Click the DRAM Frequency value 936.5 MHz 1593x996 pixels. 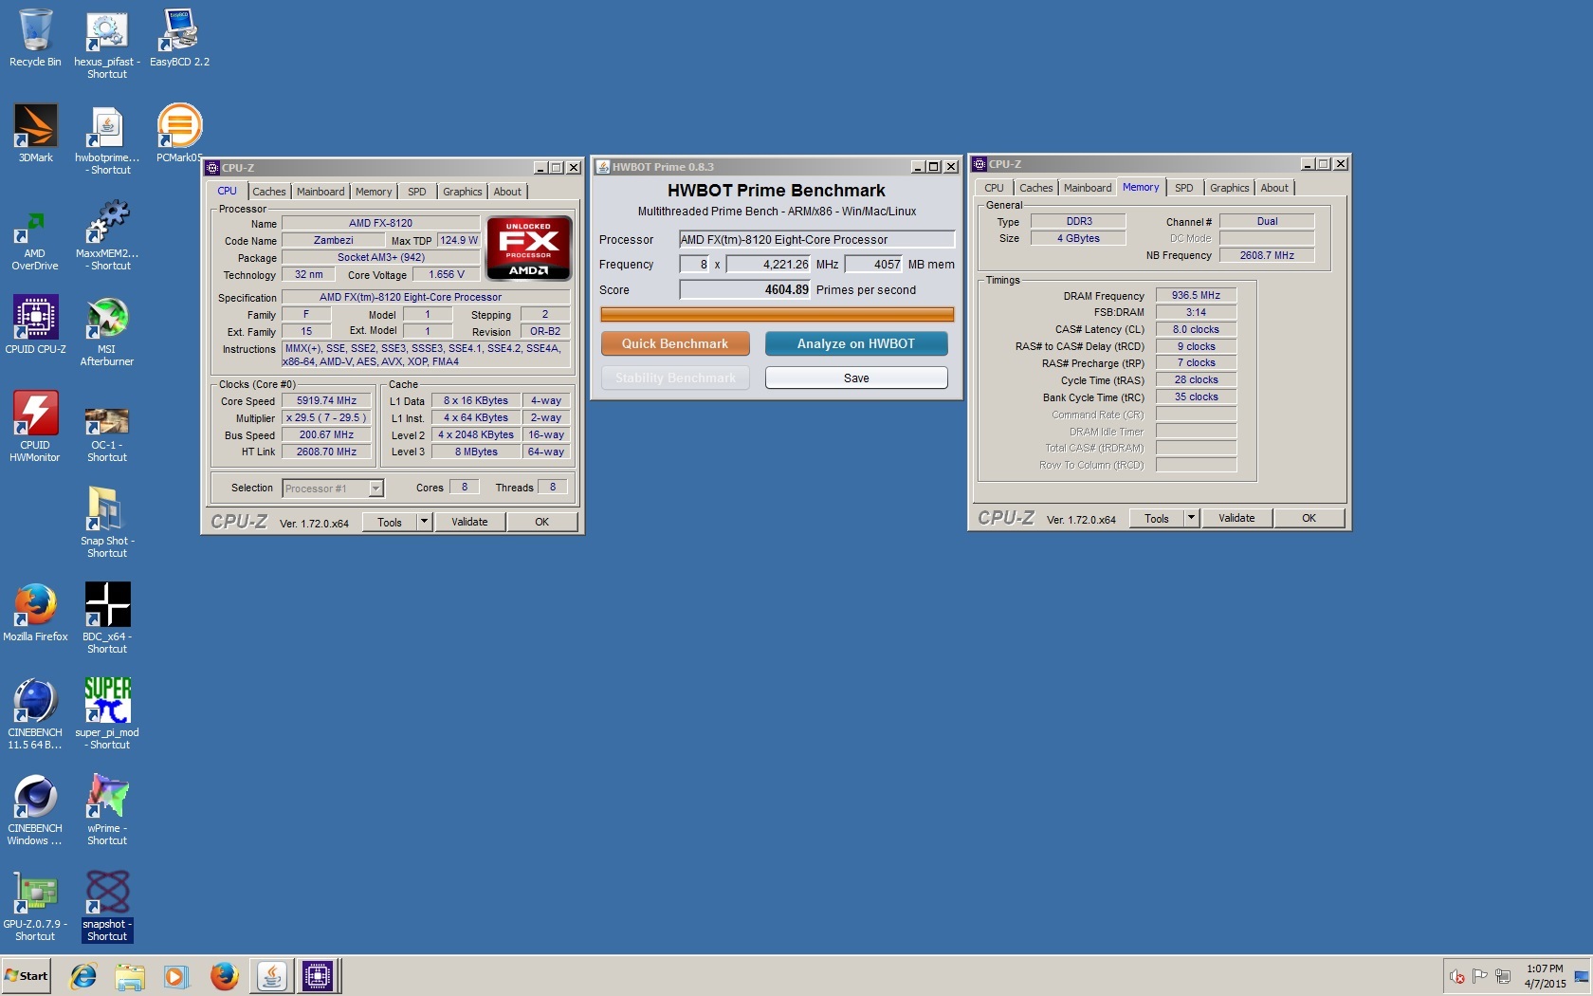tap(1196, 296)
